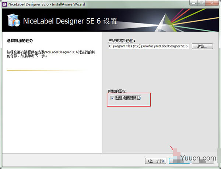The width and height of the screenshot is (221, 169).
Task: Go back with the <上一步(B) button
Action: pyautogui.click(x=155, y=161)
